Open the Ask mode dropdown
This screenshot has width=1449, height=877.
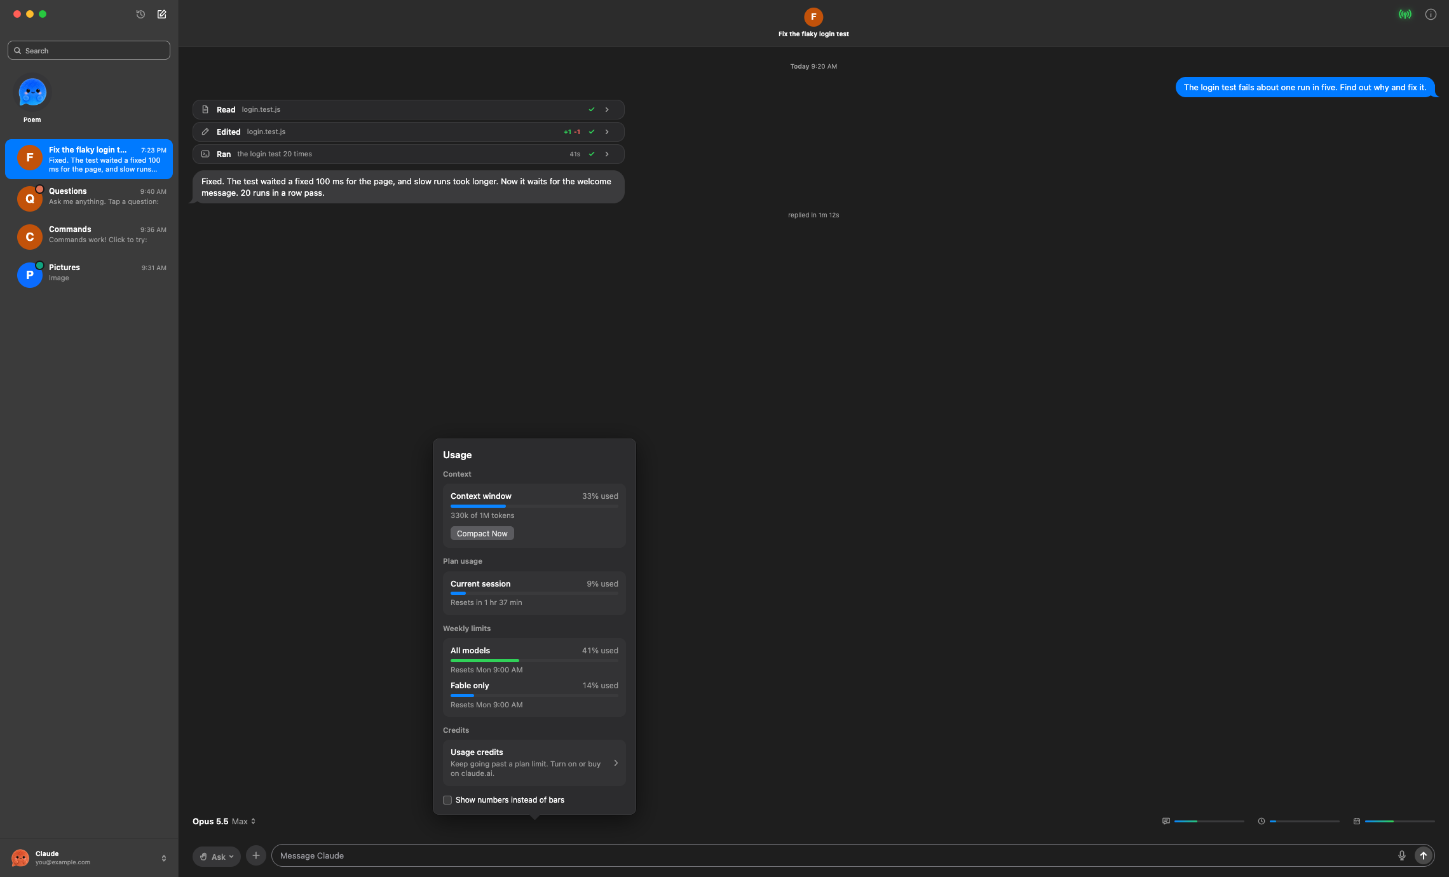pos(217,857)
